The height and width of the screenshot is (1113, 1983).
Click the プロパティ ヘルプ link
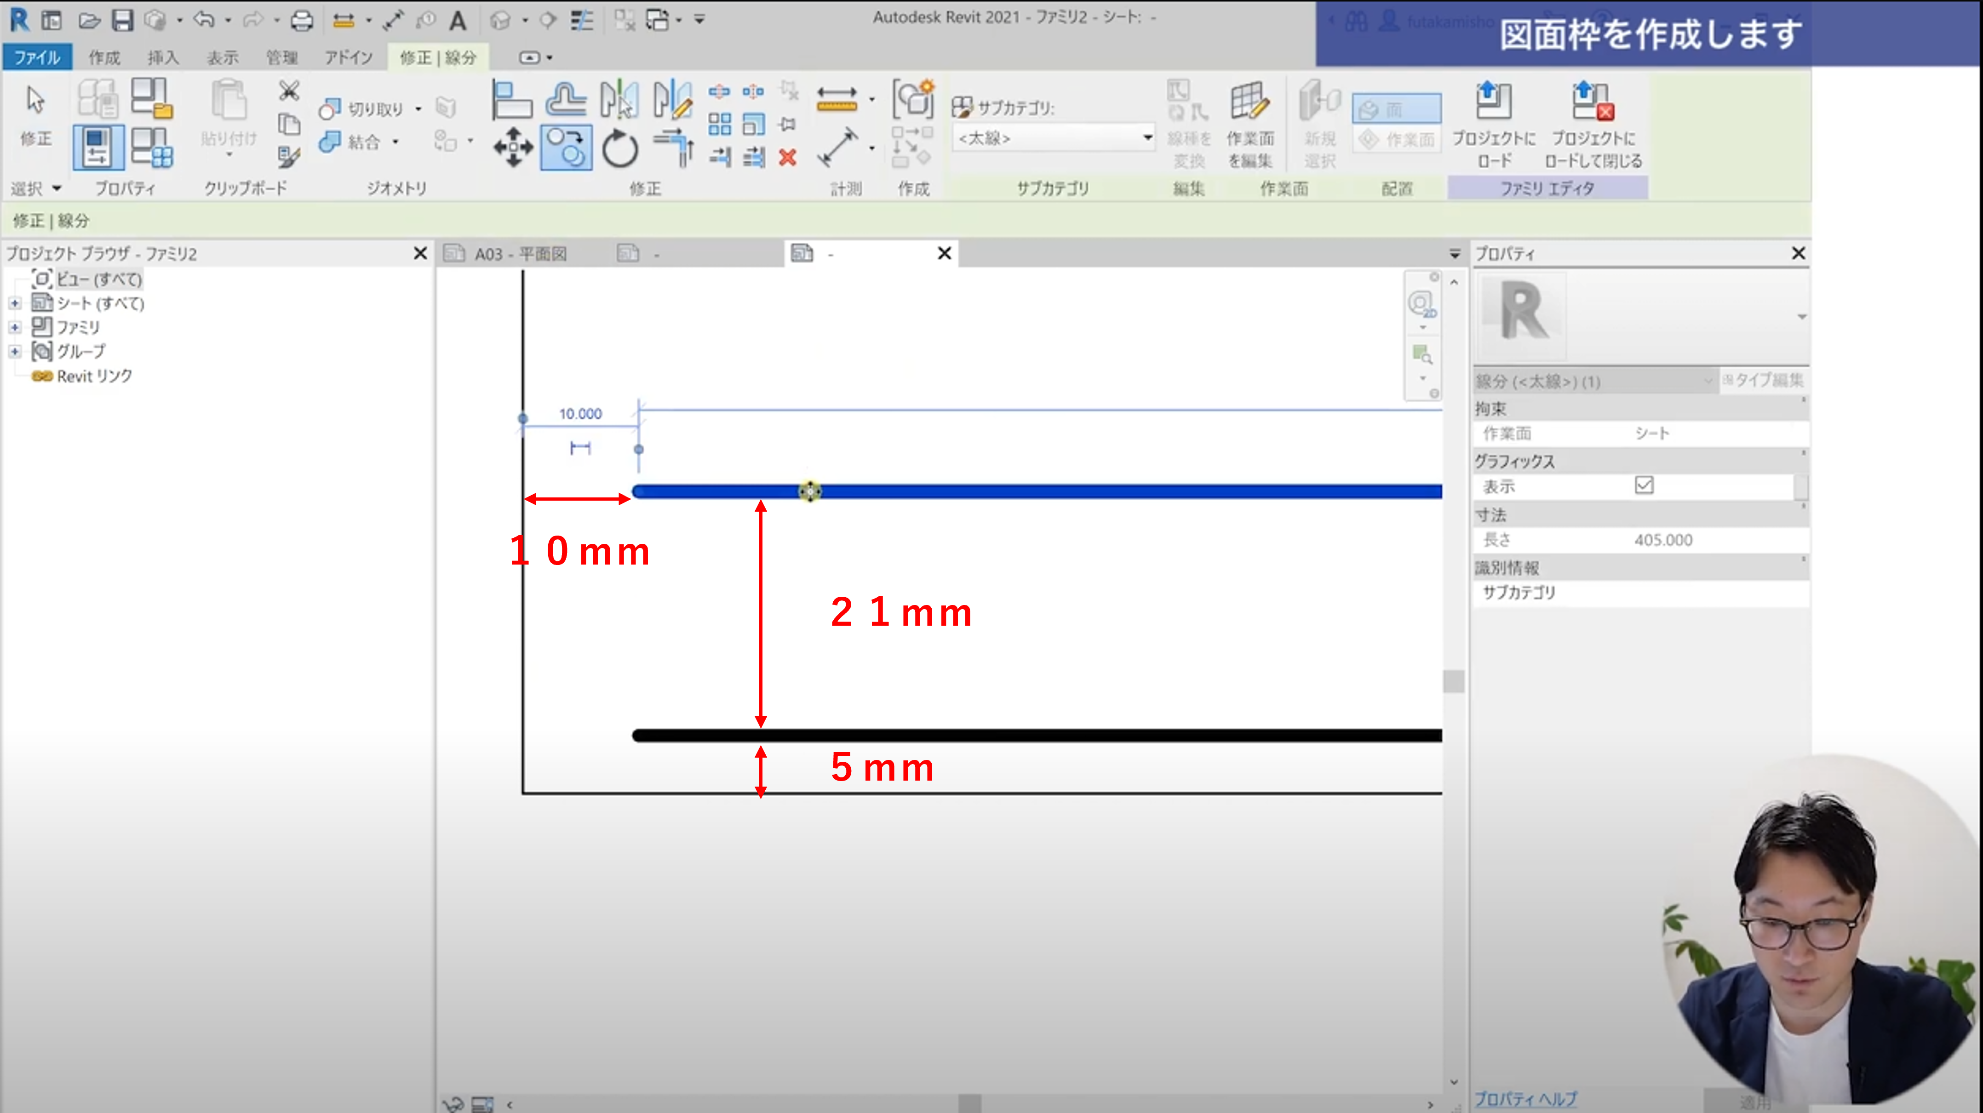tap(1525, 1098)
